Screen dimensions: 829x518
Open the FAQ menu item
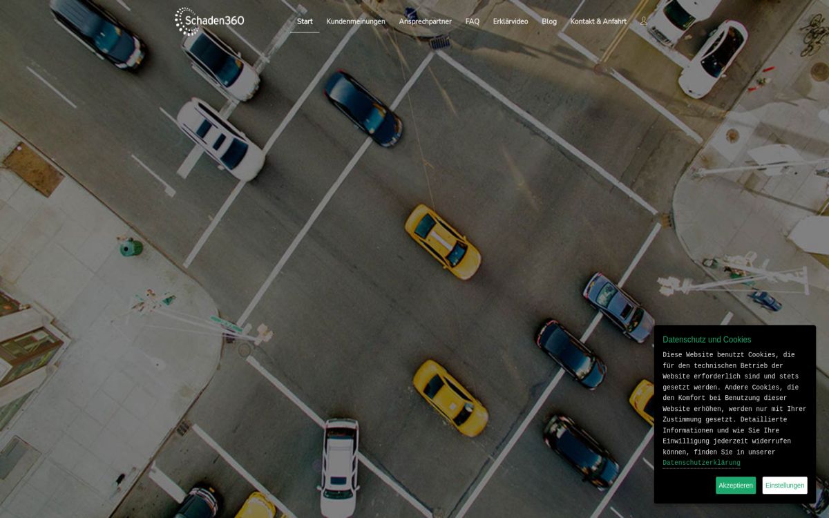(473, 21)
